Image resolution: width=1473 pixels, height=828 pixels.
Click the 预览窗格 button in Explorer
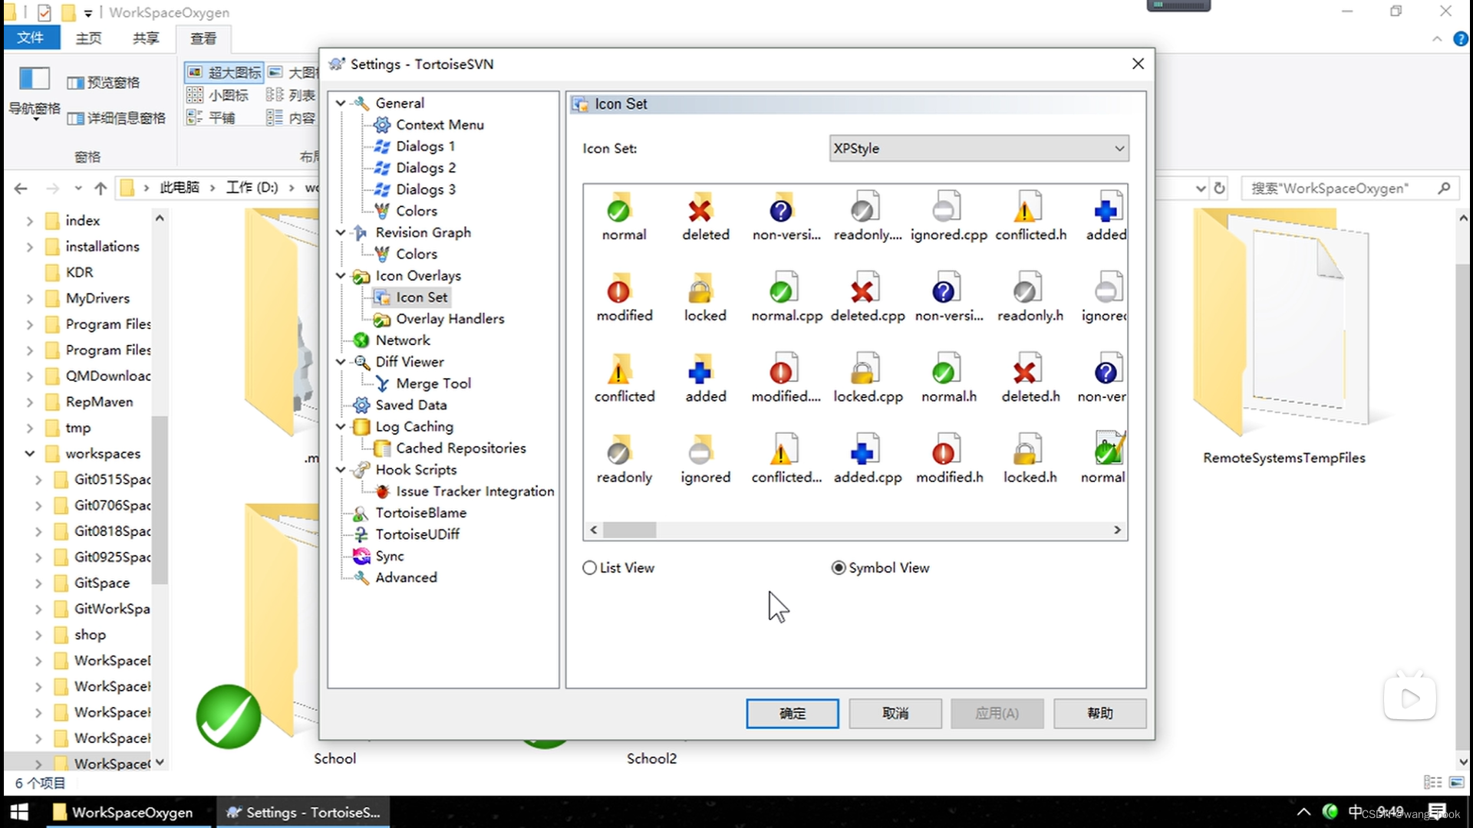104,82
